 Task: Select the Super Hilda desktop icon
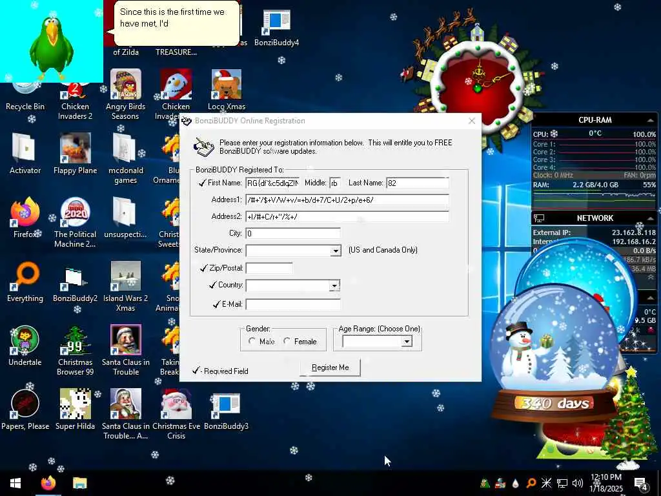pyautogui.click(x=75, y=409)
